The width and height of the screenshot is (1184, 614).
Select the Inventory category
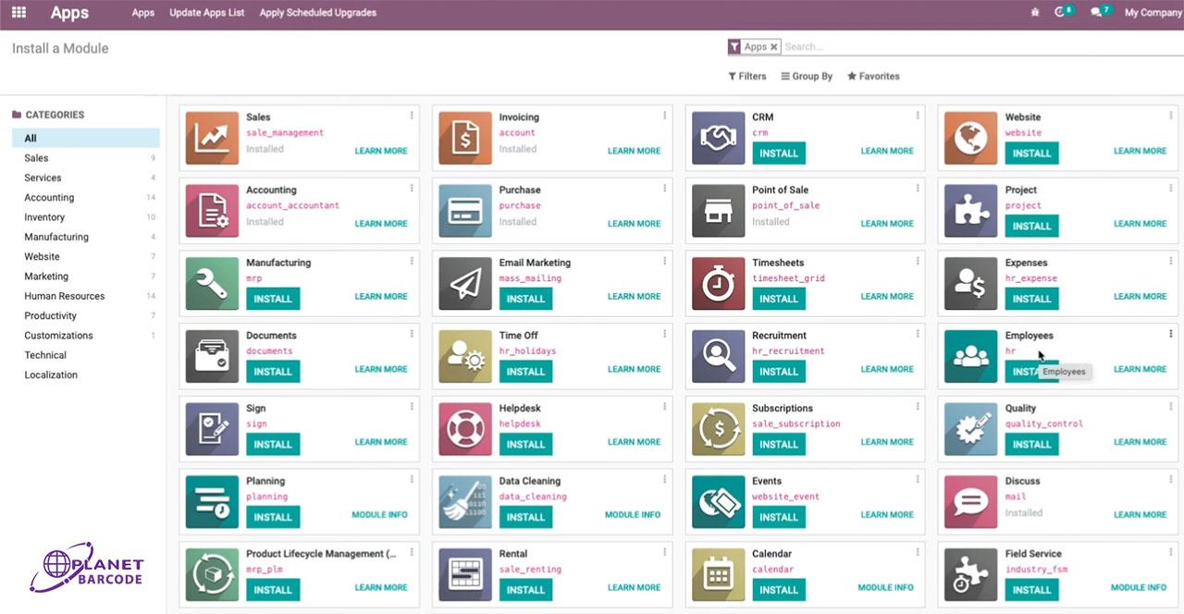pos(86,217)
